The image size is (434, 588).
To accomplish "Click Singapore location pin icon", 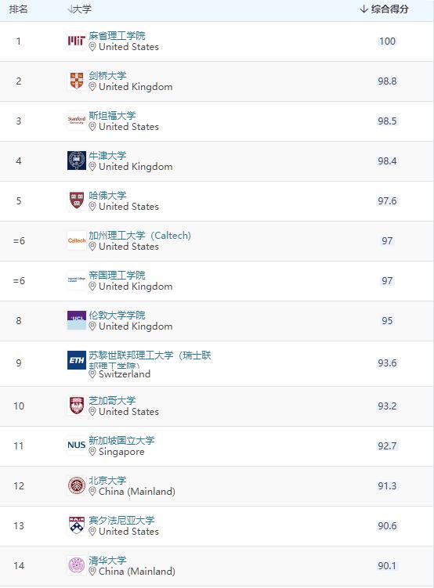I will [92, 452].
